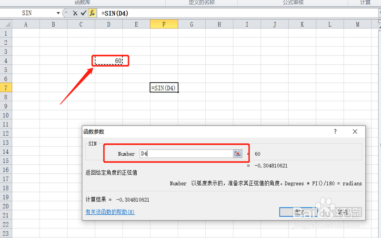
Task: Cancel the Function Arguments dialog
Action: pos(342,212)
